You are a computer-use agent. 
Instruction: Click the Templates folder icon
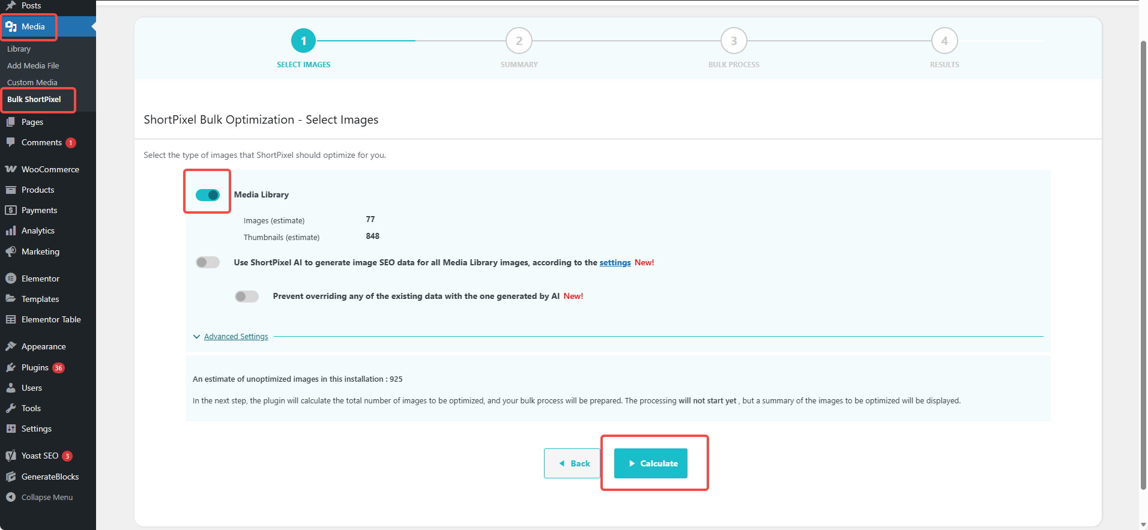11,299
